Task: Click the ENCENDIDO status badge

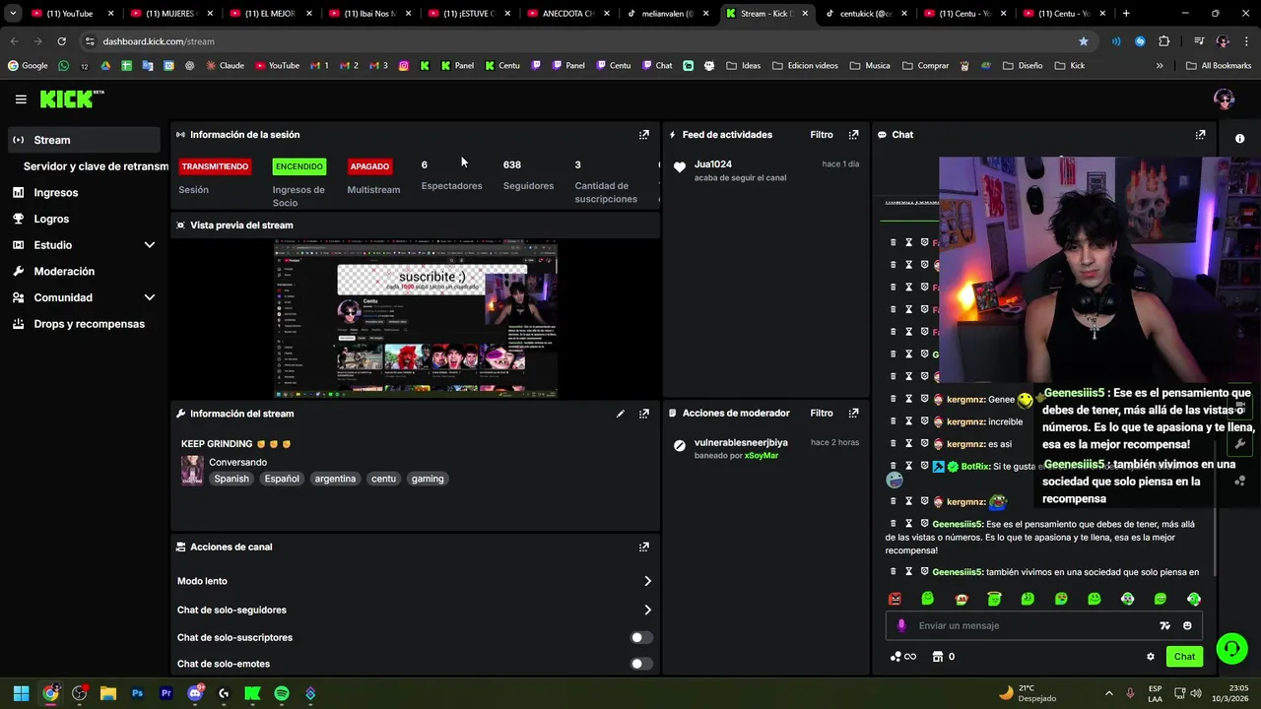Action: pos(299,166)
